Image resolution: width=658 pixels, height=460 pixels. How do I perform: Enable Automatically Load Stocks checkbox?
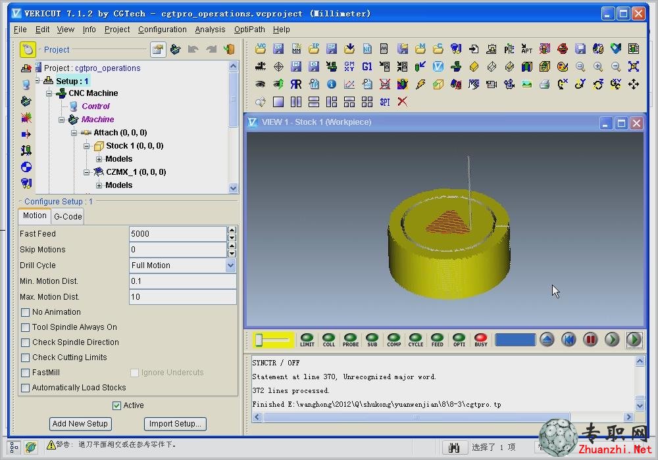(x=25, y=388)
